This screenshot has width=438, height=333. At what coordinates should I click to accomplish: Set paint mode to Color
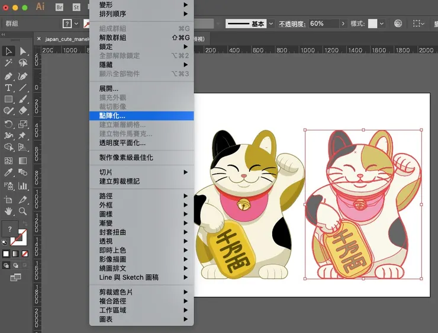coord(6,254)
